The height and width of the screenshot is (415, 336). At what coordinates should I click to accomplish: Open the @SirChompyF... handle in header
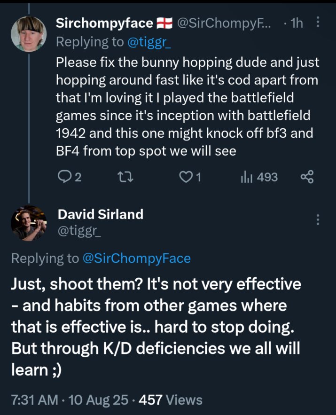click(224, 23)
